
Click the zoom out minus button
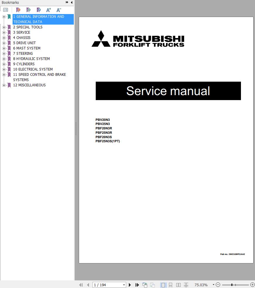point(218,285)
